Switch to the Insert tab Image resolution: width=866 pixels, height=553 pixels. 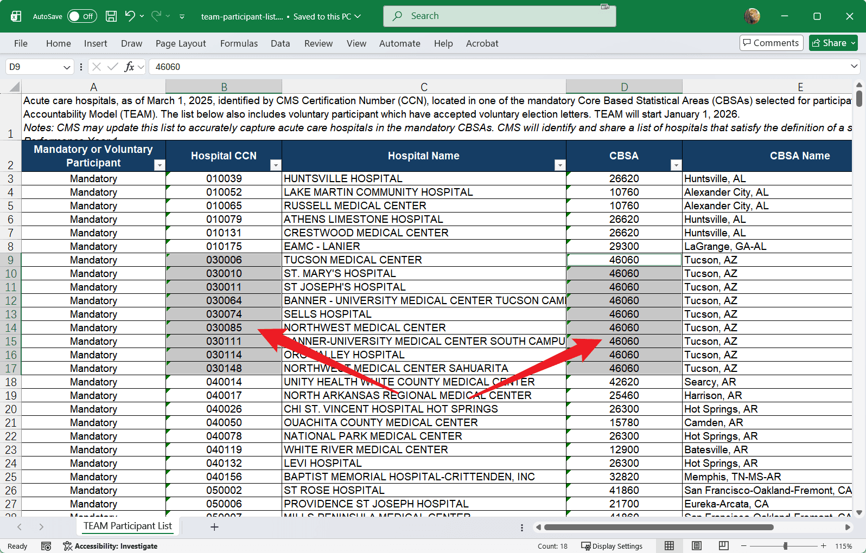click(95, 43)
